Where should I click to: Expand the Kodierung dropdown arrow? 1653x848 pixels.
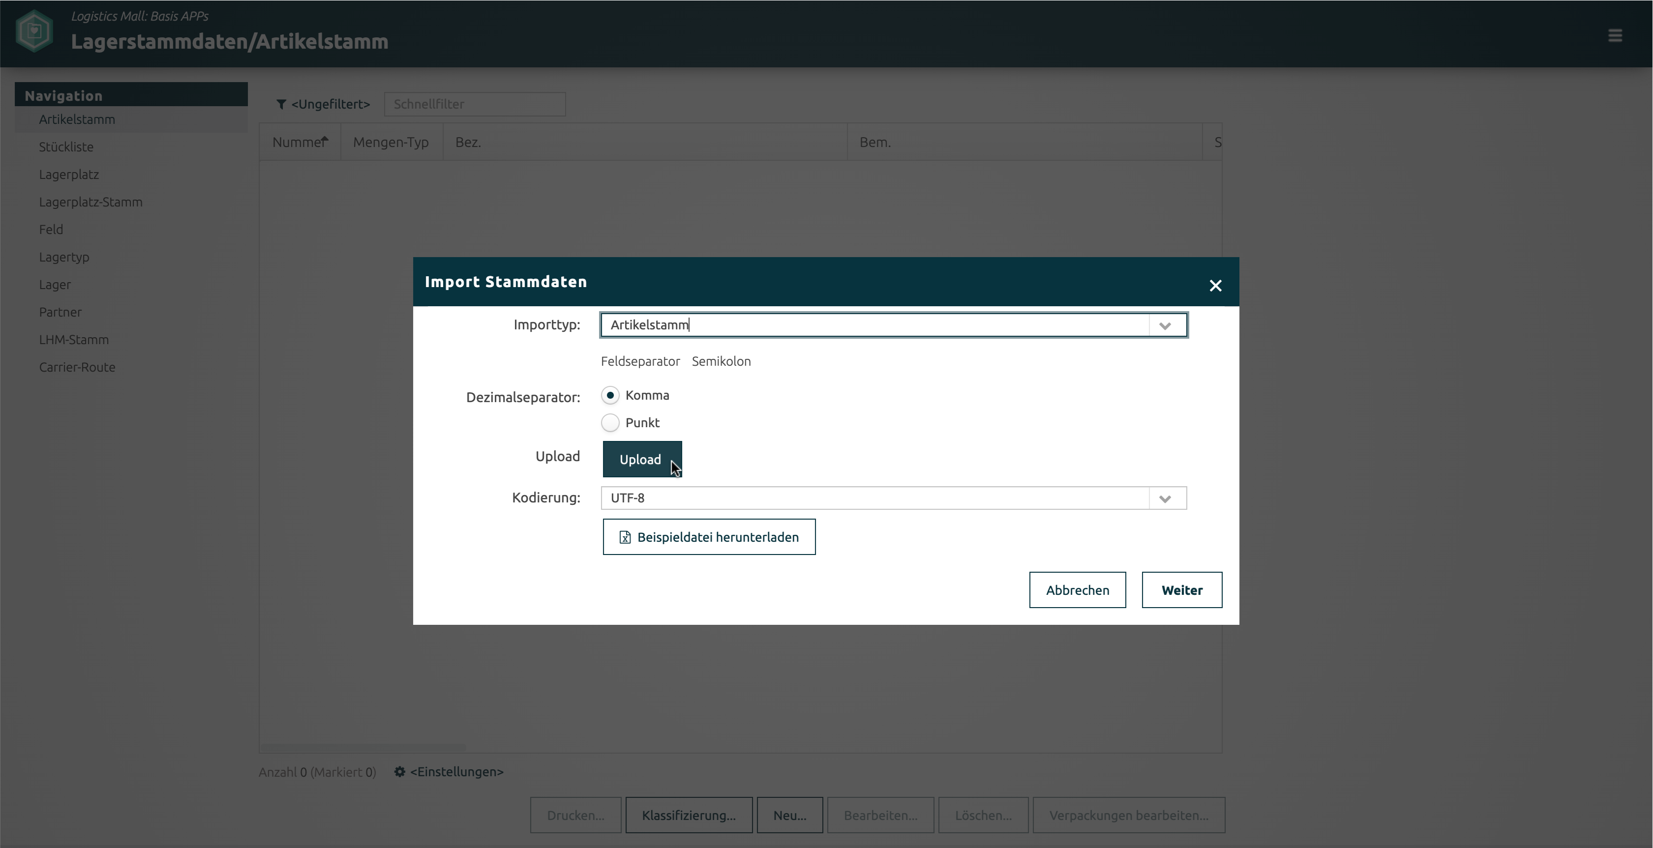tap(1165, 498)
